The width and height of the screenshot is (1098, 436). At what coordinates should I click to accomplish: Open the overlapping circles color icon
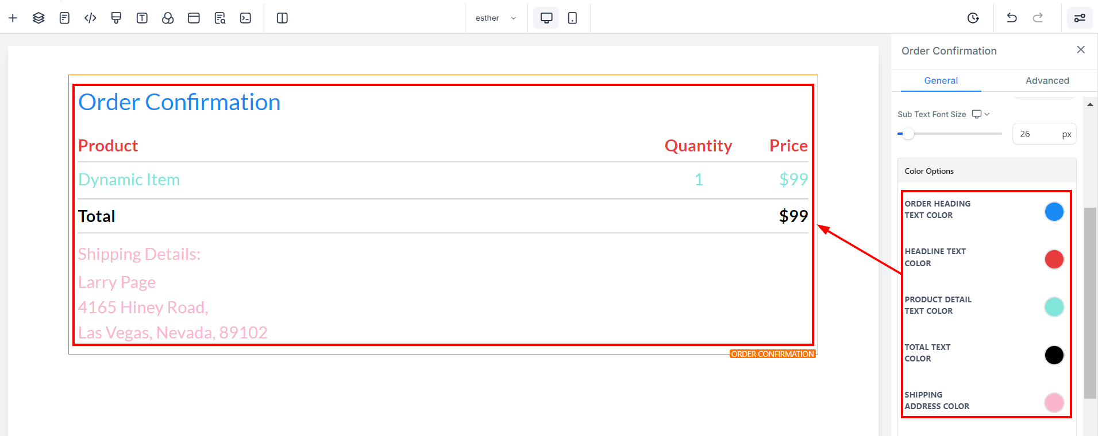click(168, 18)
